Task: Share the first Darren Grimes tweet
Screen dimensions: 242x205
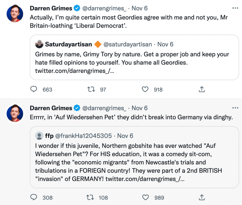Action: 202,89
